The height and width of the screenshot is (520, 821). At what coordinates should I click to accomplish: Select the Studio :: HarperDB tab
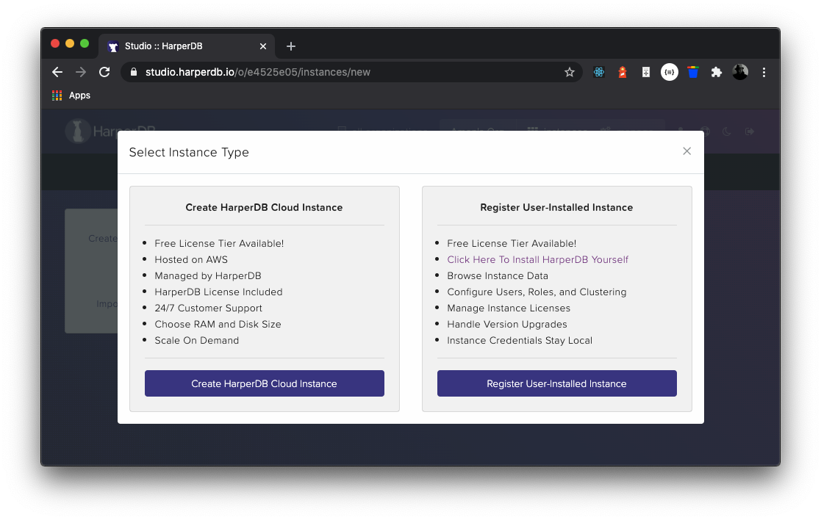pyautogui.click(x=176, y=46)
